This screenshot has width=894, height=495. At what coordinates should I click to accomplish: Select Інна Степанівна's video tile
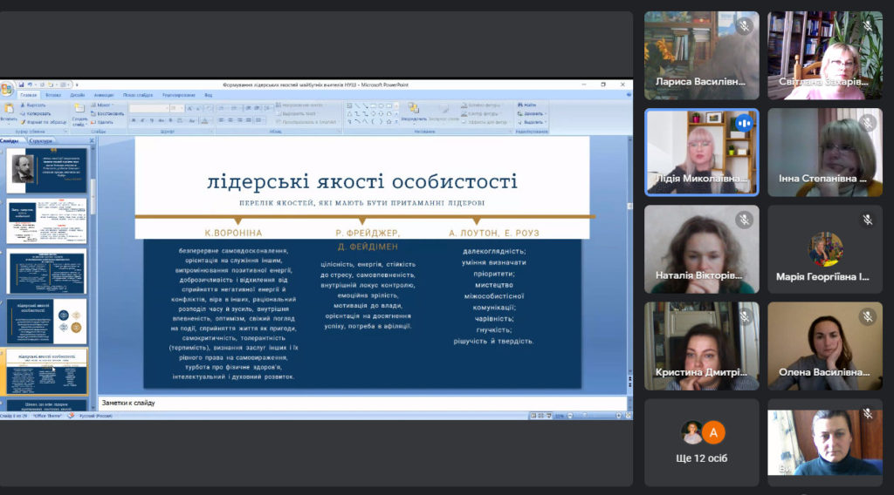[x=825, y=153]
